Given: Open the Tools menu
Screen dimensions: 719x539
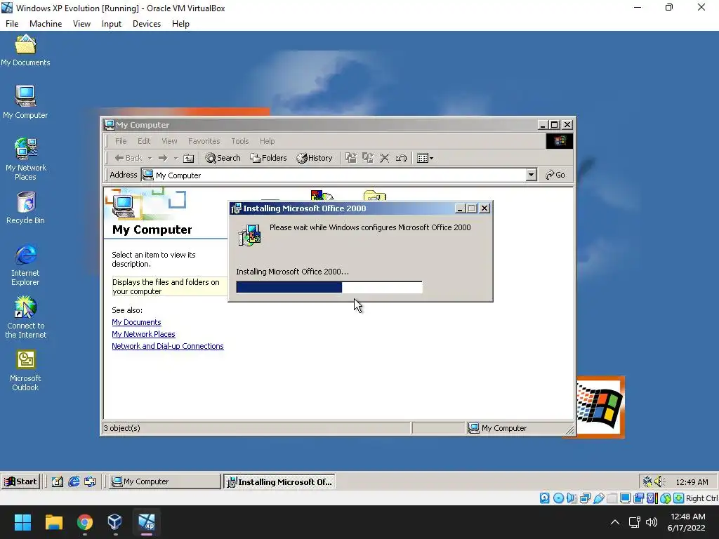Looking at the screenshot, I should point(240,141).
